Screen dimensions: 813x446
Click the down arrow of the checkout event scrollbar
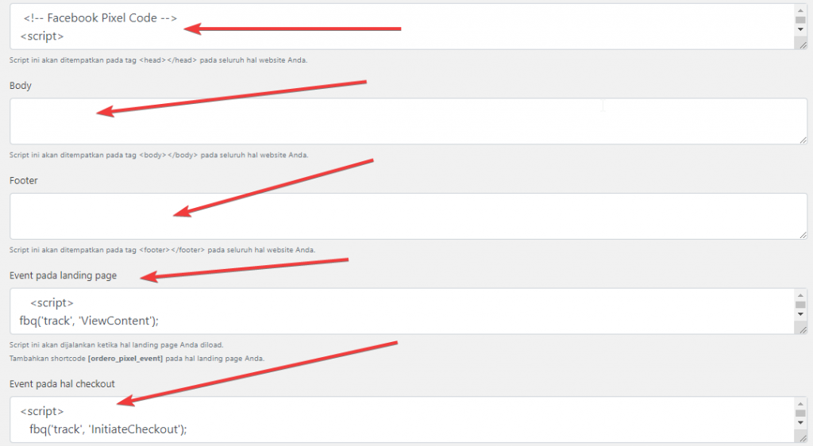coord(800,423)
